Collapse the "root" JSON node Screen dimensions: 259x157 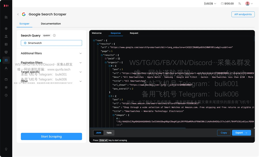pyautogui.click(x=94, y=40)
